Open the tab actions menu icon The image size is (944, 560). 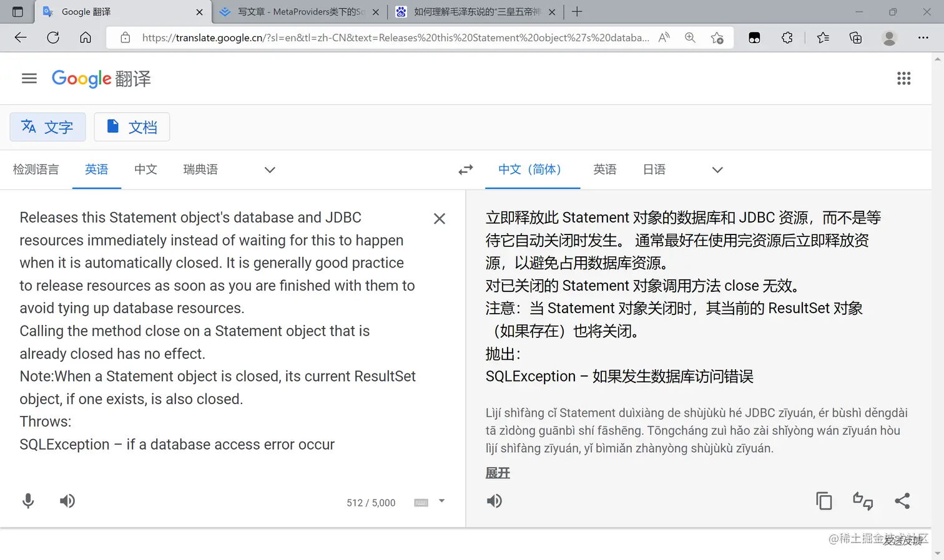(x=17, y=12)
